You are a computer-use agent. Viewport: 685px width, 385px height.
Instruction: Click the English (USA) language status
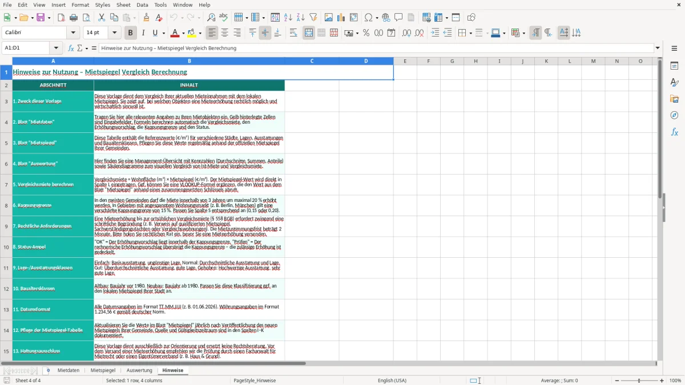[x=392, y=380]
